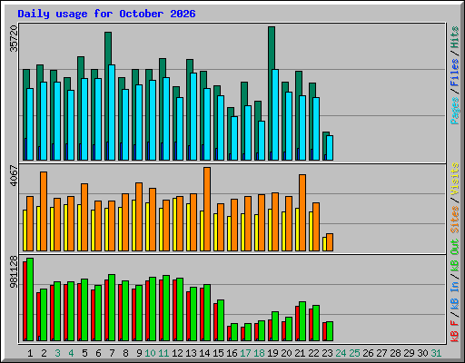Click day 6 on the date axis

pos(98,353)
